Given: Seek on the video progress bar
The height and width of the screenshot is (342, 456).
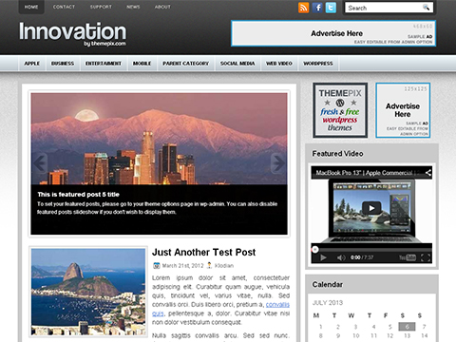Looking at the screenshot, I should pos(371,250).
